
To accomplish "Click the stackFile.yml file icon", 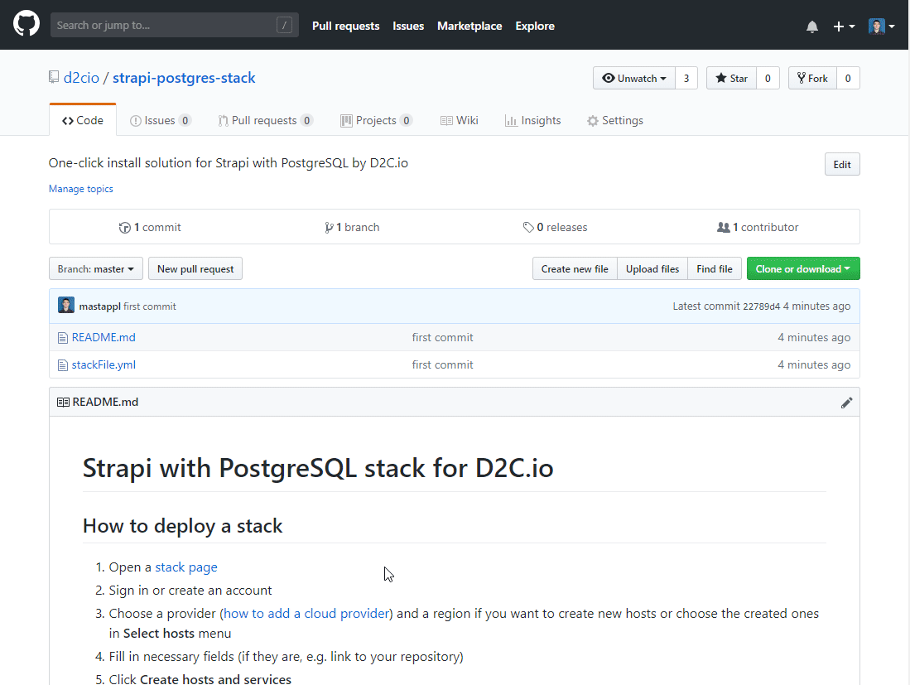I will [x=62, y=365].
